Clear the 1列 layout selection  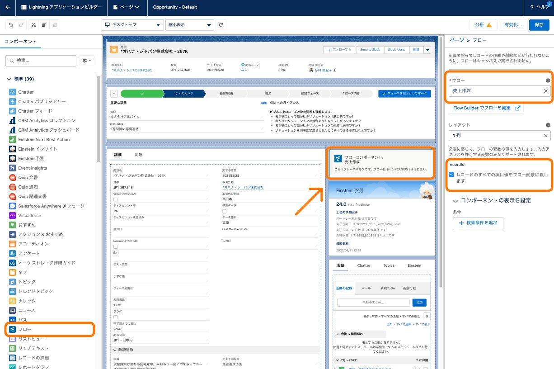pos(545,135)
